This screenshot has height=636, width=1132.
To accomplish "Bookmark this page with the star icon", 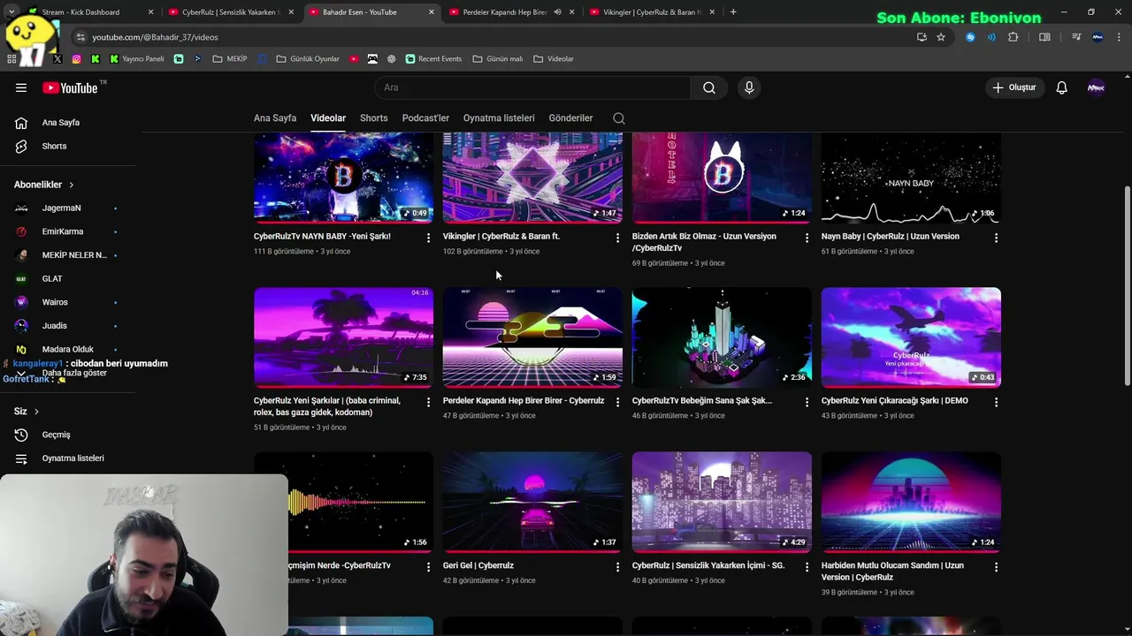I will click(941, 37).
